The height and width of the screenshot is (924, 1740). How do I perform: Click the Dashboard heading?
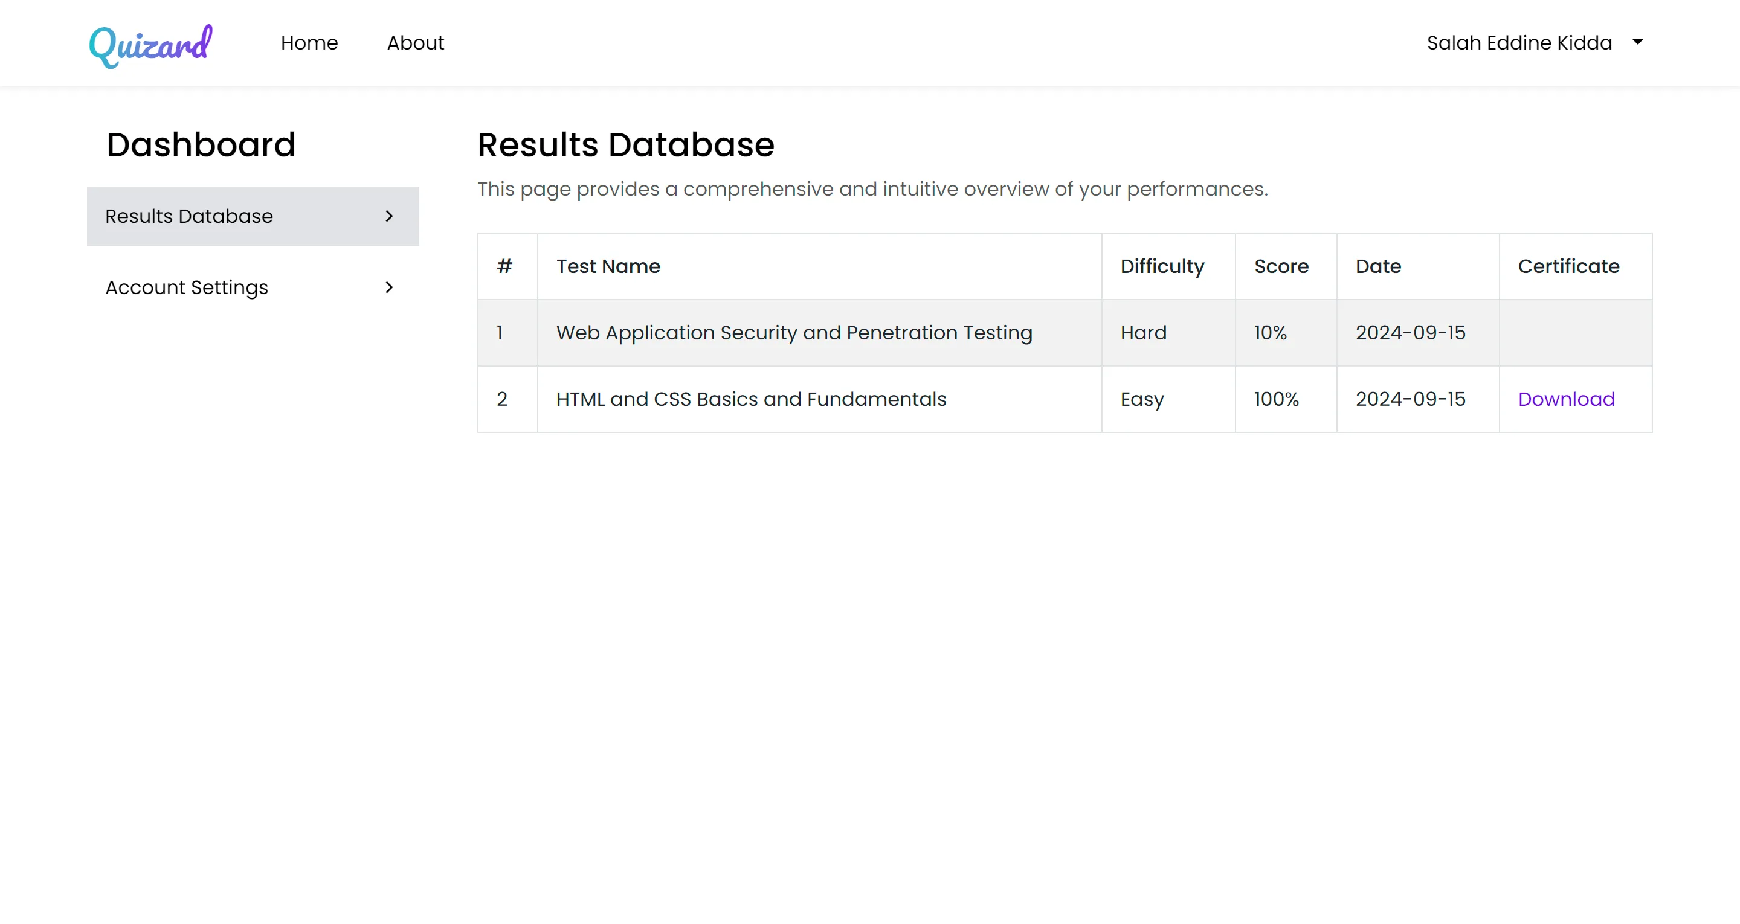coord(201,144)
